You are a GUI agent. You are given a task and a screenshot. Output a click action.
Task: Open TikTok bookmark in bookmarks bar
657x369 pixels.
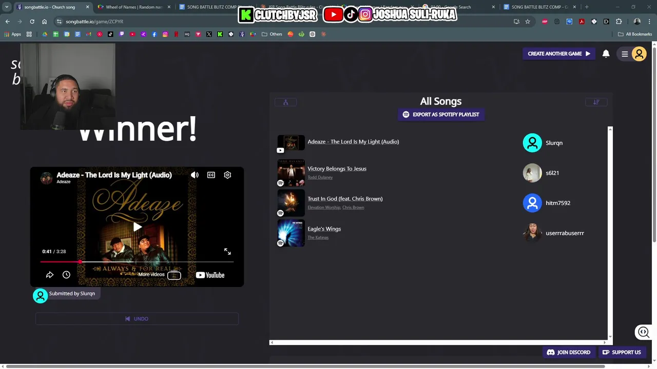pos(110,34)
